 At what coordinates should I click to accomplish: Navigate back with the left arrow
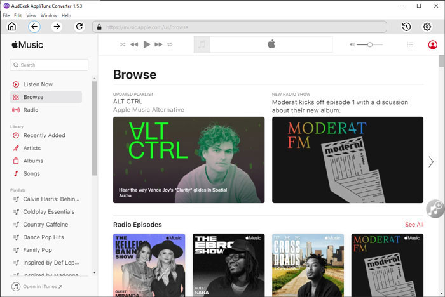click(34, 27)
